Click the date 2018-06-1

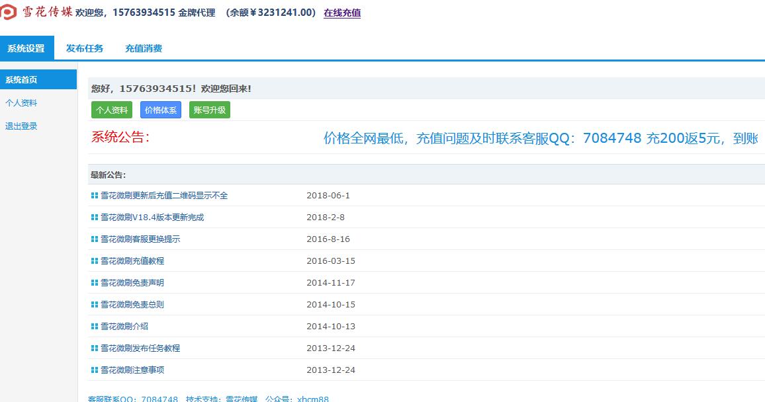click(x=328, y=196)
